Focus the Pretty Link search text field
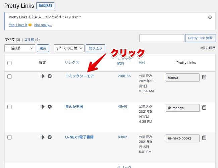Viewport: 218px width, 168px height. pos(162,38)
